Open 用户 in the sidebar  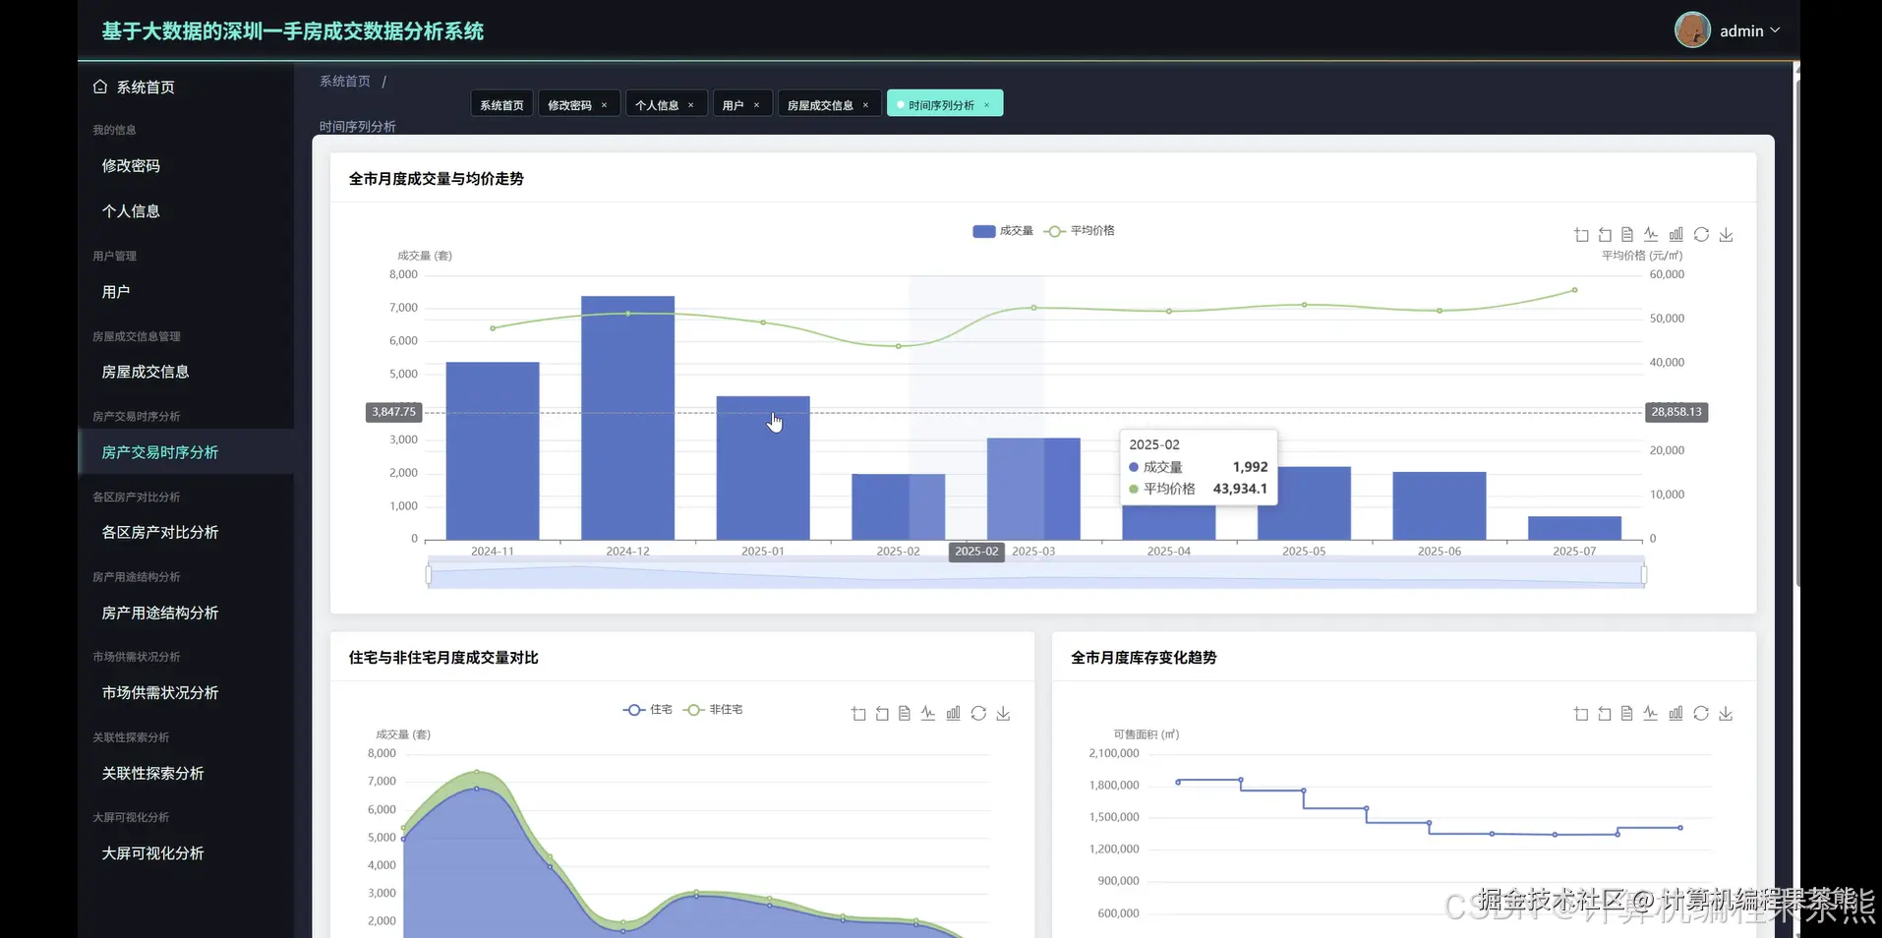tap(186, 292)
